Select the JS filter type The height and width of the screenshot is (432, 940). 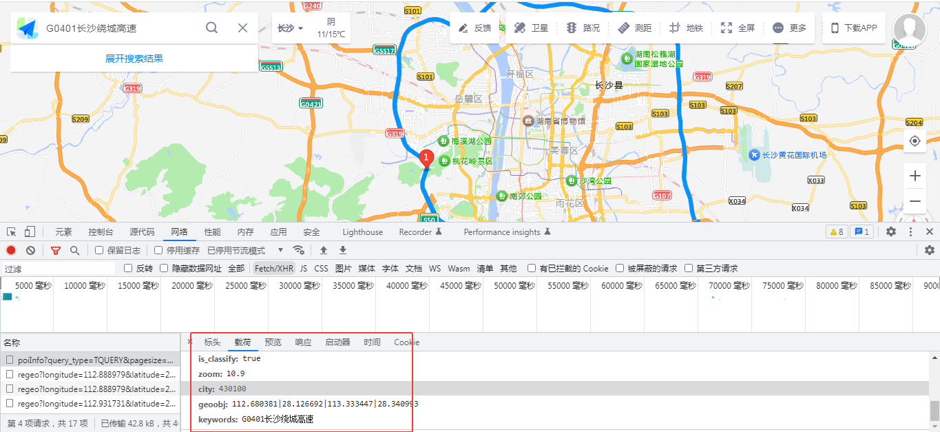click(x=304, y=268)
